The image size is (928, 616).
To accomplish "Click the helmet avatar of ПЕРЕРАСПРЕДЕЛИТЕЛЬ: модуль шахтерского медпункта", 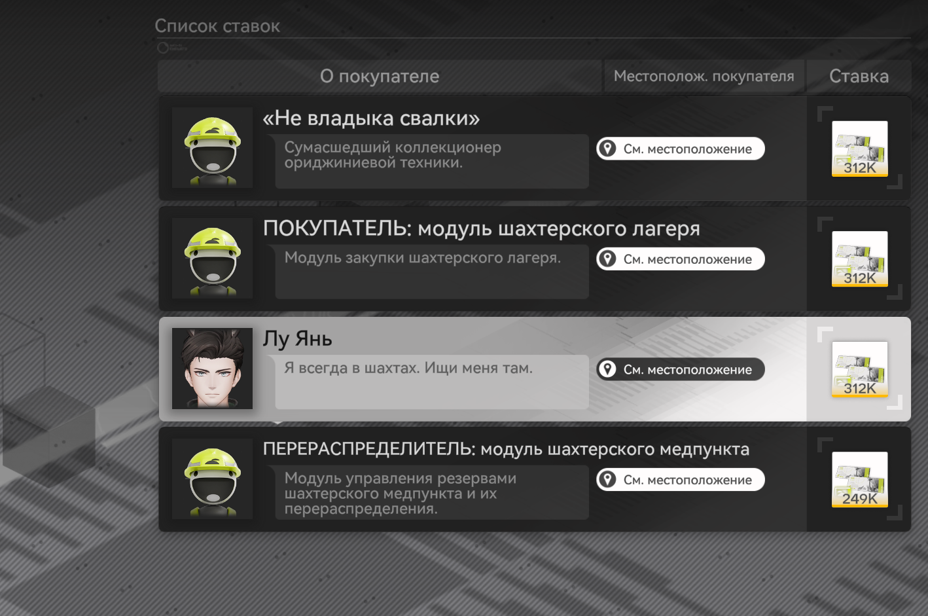I will (x=212, y=479).
